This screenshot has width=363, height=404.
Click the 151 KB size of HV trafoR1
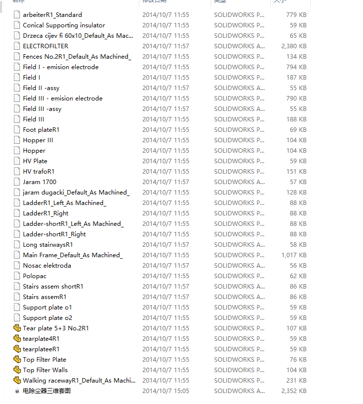pyautogui.click(x=296, y=172)
